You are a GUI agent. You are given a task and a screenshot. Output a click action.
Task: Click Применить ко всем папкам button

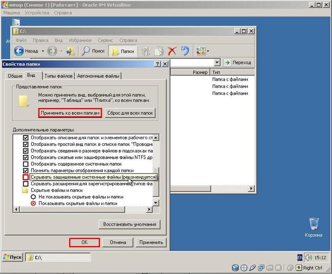point(70,113)
